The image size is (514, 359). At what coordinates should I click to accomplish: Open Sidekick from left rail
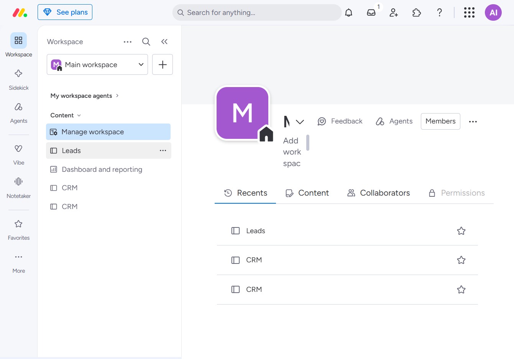point(18,79)
